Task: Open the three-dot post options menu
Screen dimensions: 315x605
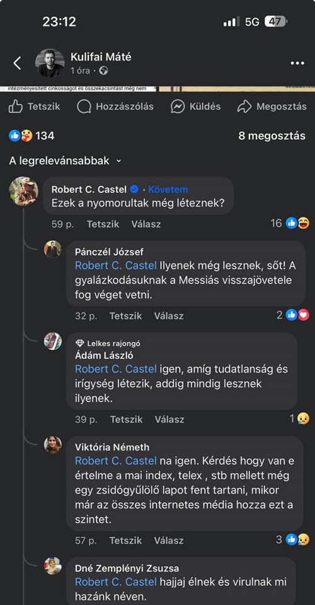Action: [297, 63]
